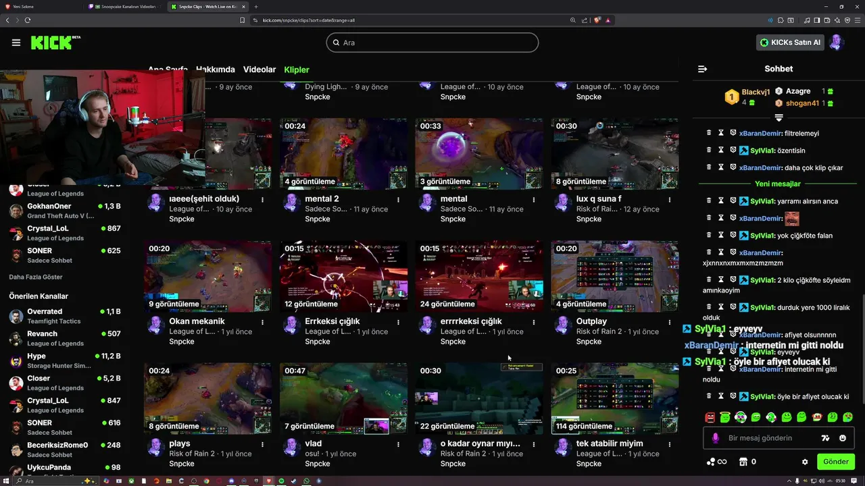Ban SylVia1 via öyle bir afiyet message
This screenshot has width=865, height=486.
pyautogui.click(x=733, y=396)
